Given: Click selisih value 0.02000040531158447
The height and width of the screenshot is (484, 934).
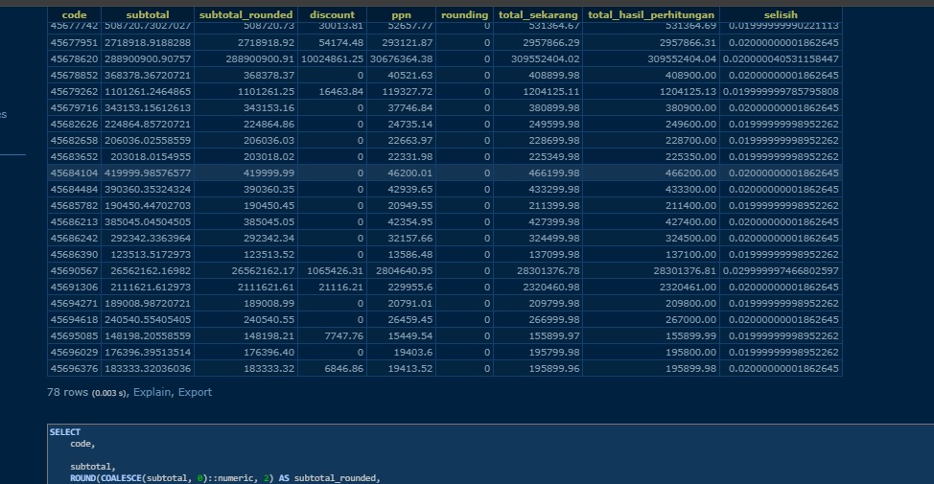Looking at the screenshot, I should tap(781, 58).
